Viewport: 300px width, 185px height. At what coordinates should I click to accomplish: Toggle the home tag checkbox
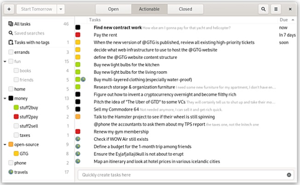[11, 89]
